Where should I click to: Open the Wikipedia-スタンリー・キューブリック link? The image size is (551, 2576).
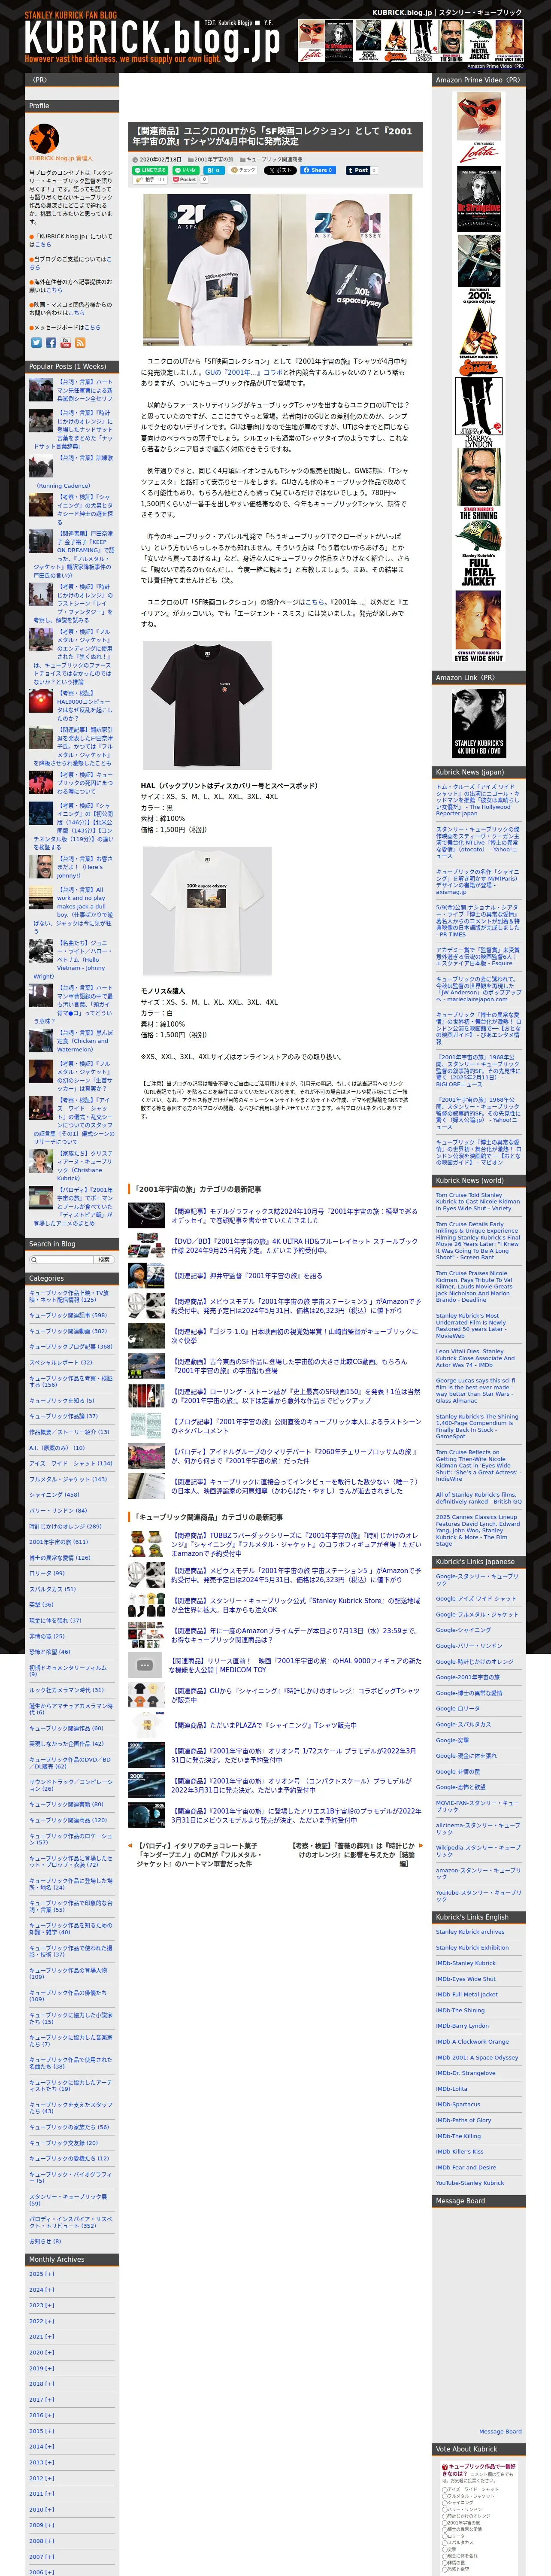tap(478, 1851)
